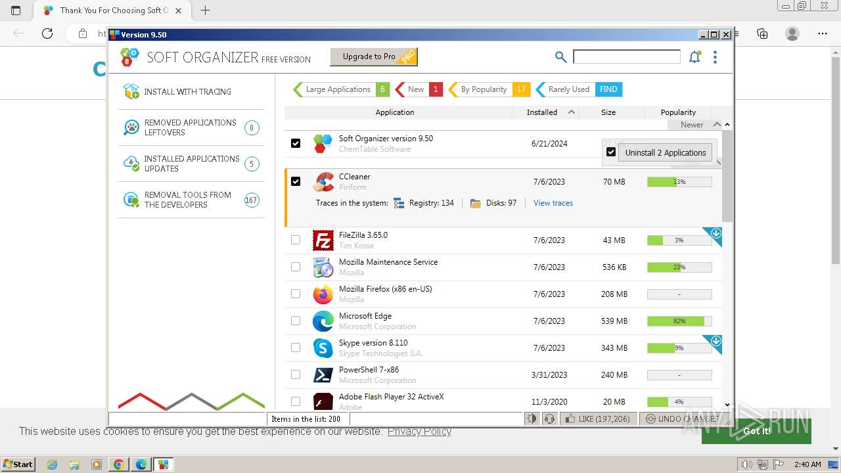841x473 pixels.
Task: Toggle sort arrow on the Installed column
Action: 572,112
